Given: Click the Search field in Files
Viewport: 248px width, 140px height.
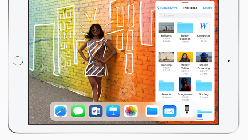Looking at the screenshot, I should click(185, 16).
